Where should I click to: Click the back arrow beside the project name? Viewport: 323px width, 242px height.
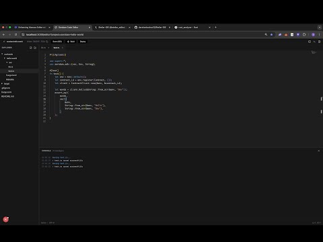4,42
